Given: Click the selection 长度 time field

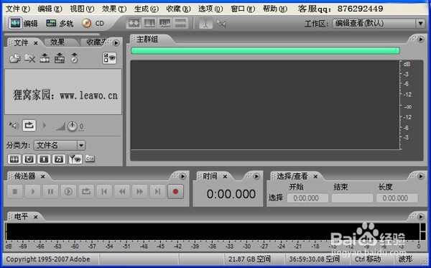Looking at the screenshot, I should coord(397,198).
